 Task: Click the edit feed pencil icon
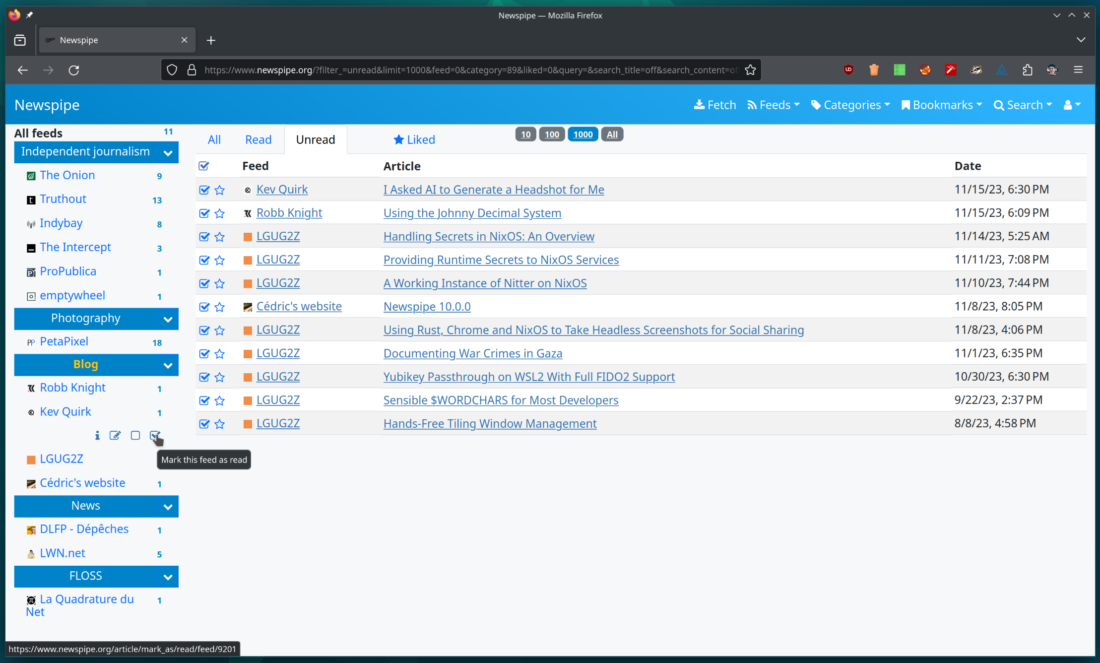(x=115, y=435)
